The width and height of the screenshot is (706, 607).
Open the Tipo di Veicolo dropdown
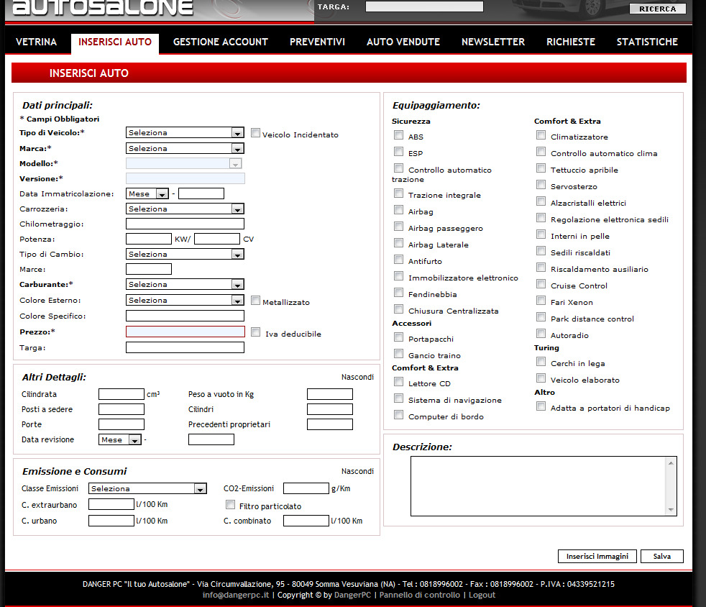pos(185,132)
